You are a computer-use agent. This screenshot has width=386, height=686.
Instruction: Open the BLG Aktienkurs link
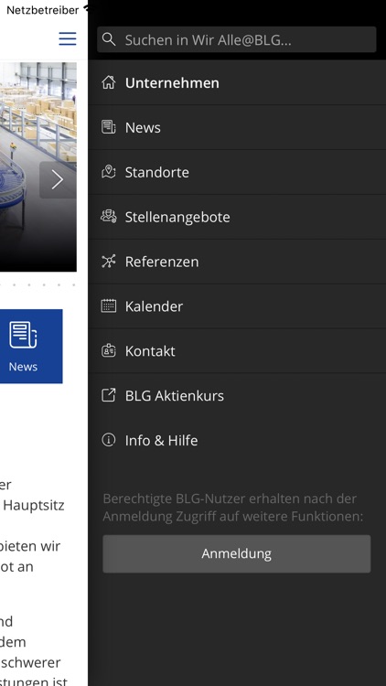(237, 395)
